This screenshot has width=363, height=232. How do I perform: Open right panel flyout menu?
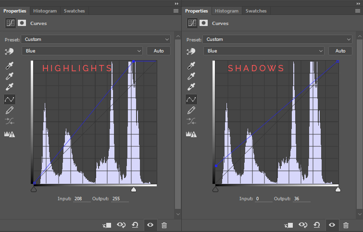tap(358, 11)
